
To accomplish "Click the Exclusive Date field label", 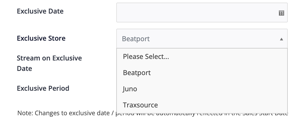I will (x=40, y=11).
